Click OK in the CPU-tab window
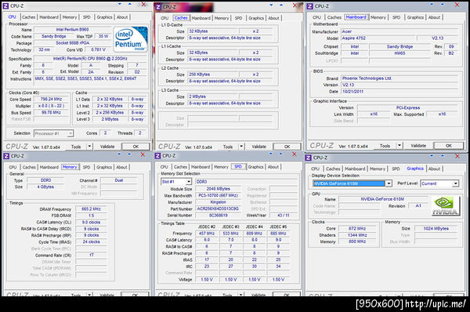Screen dimensions: 470x312 tap(136, 147)
